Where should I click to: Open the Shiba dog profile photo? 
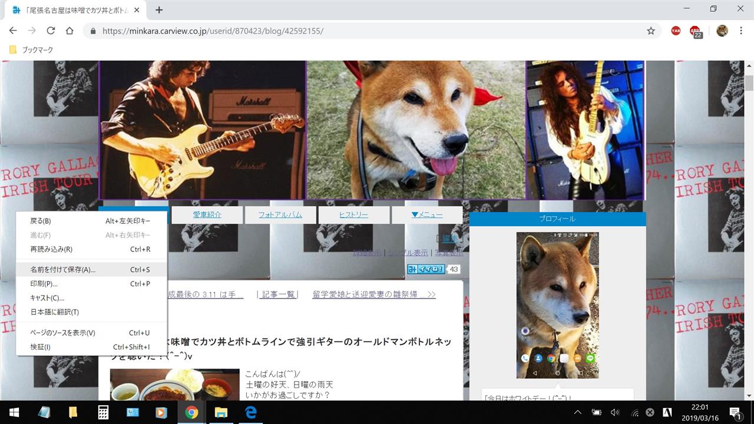(x=557, y=305)
